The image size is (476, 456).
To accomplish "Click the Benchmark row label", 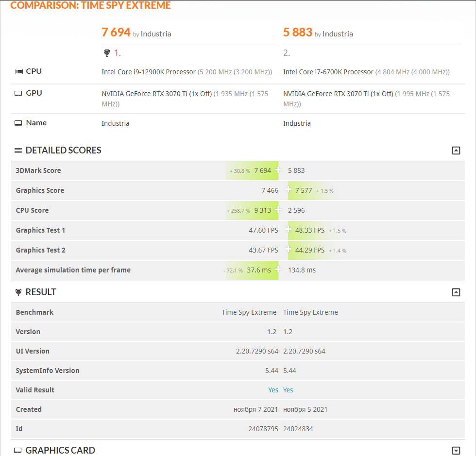I will [34, 312].
